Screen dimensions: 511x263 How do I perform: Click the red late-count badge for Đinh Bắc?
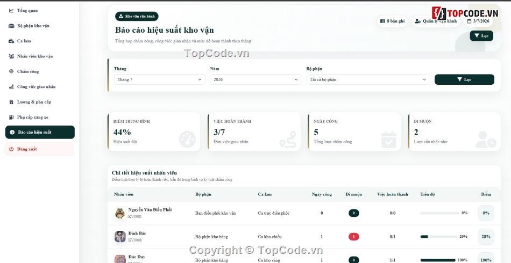(x=353, y=237)
